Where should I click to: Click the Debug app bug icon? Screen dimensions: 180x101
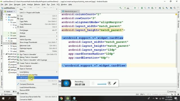(142, 8)
